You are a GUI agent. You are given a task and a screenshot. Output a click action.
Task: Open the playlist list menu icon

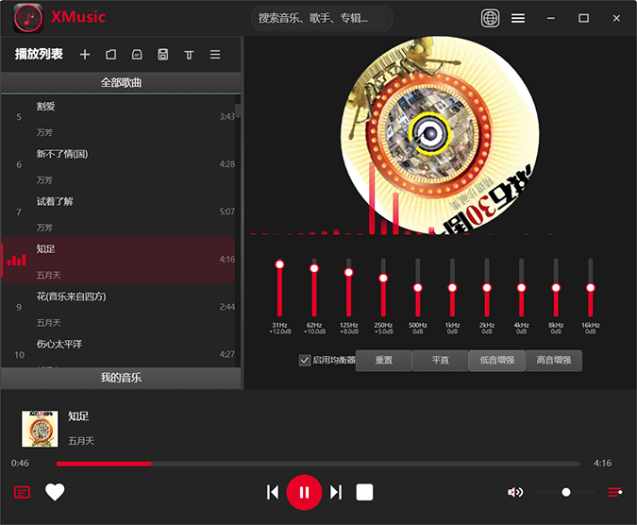(x=215, y=55)
